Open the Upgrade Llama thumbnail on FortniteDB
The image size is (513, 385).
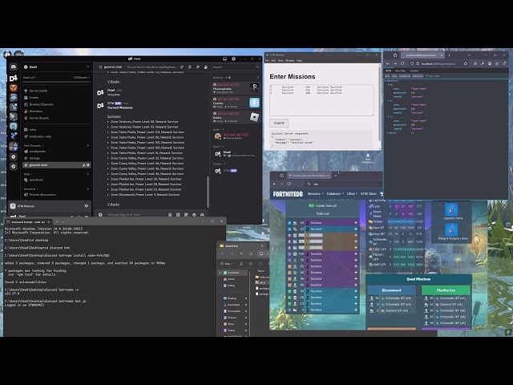(x=452, y=212)
